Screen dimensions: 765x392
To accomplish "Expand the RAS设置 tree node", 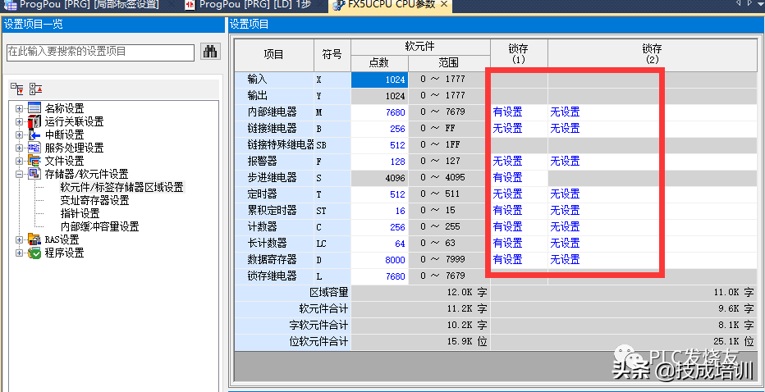I will [20, 239].
